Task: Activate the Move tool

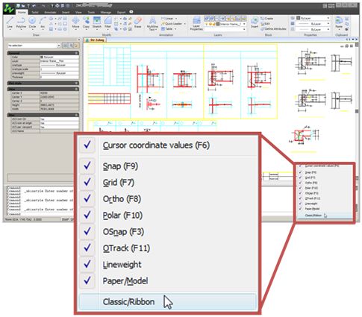Action: (x=75, y=22)
